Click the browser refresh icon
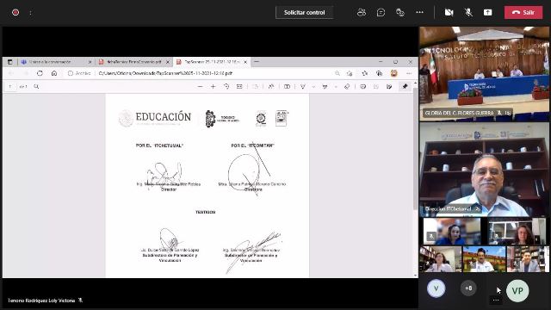Viewport: 551px width, 310px height. [40, 73]
